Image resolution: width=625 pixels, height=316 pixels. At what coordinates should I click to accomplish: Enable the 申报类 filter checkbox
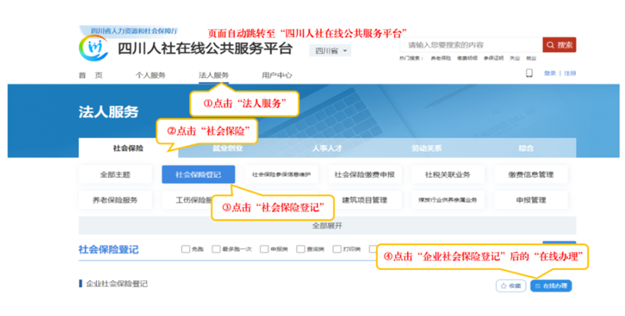(264, 249)
